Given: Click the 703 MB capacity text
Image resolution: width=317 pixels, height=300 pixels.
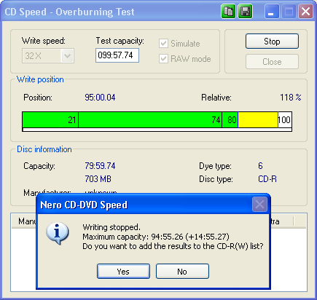Looking at the screenshot, I should tap(98, 179).
